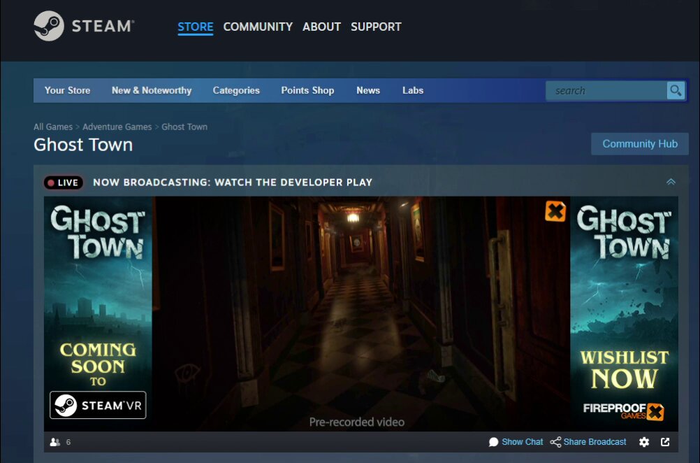Viewport: 700px width, 463px height.
Task: Click the Wishlist Now right banner
Action: click(624, 314)
